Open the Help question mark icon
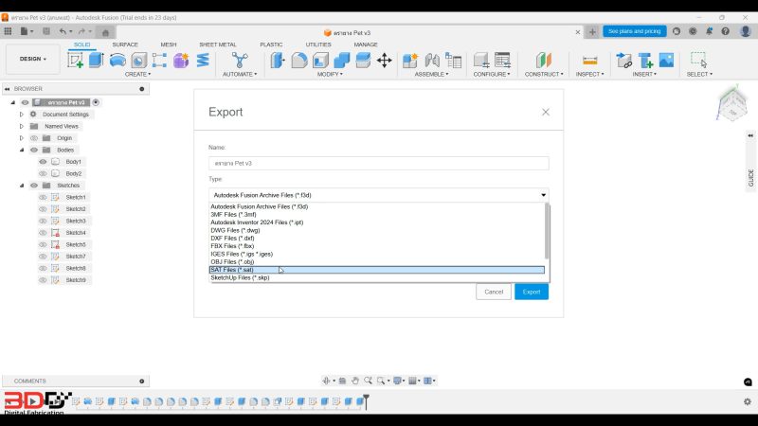758x426 pixels. pyautogui.click(x=726, y=31)
